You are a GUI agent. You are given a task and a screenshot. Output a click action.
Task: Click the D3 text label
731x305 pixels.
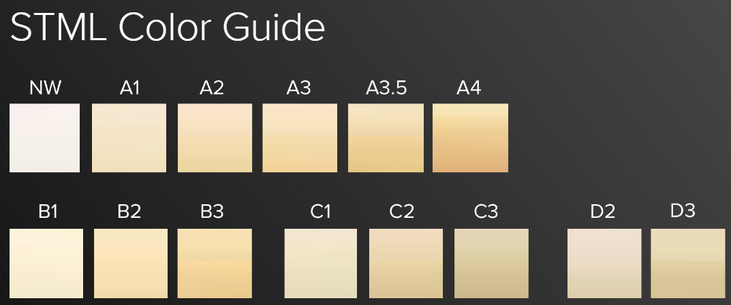point(683,211)
